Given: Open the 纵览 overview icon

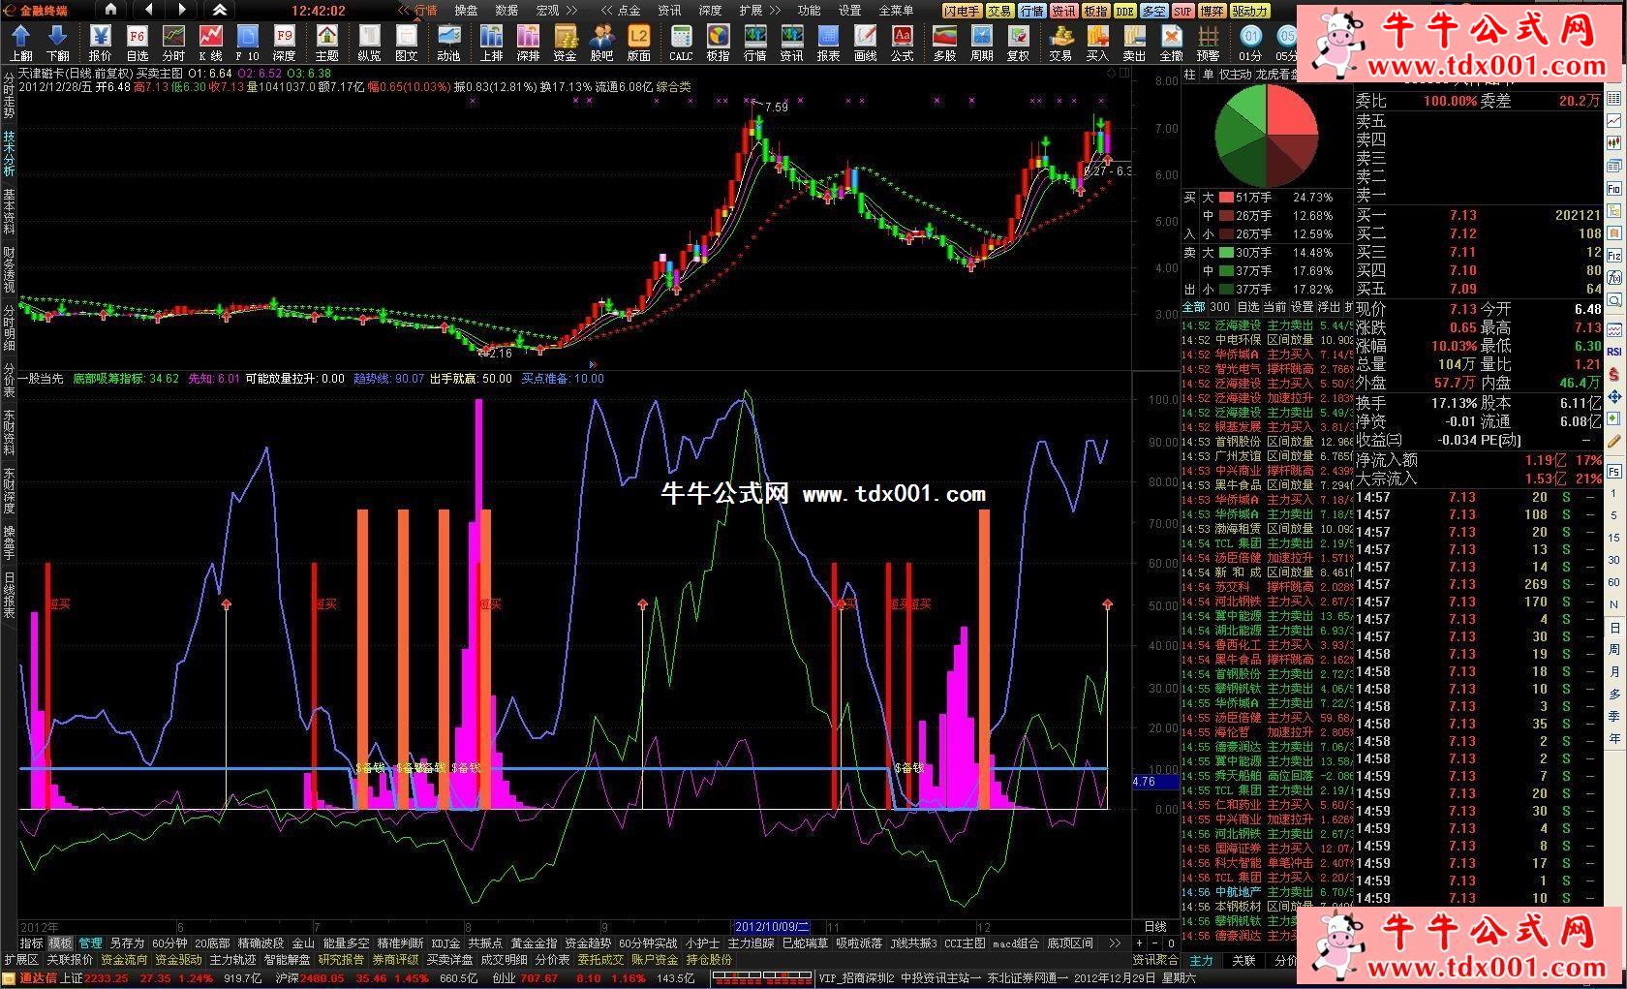Looking at the screenshot, I should (369, 44).
